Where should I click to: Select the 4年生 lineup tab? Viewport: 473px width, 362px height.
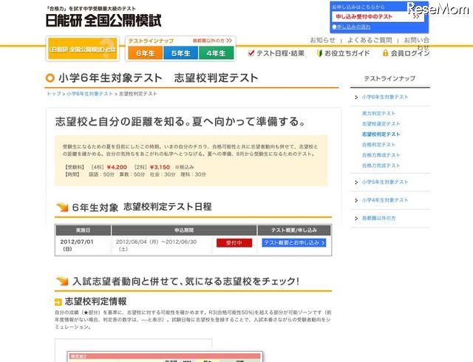pyautogui.click(x=216, y=53)
